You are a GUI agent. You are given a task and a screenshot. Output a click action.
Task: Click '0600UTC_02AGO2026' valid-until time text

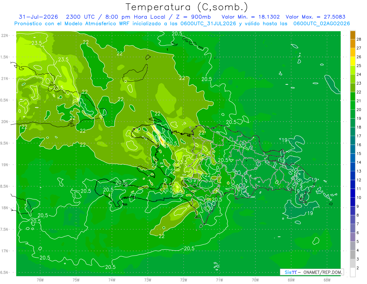(322, 24)
